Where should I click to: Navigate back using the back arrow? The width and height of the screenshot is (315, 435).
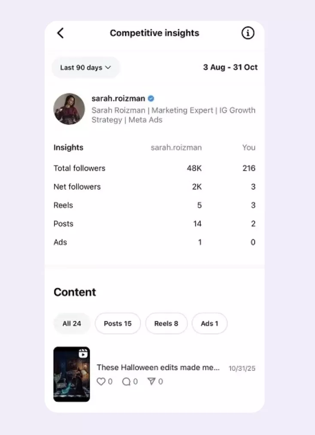click(x=61, y=33)
